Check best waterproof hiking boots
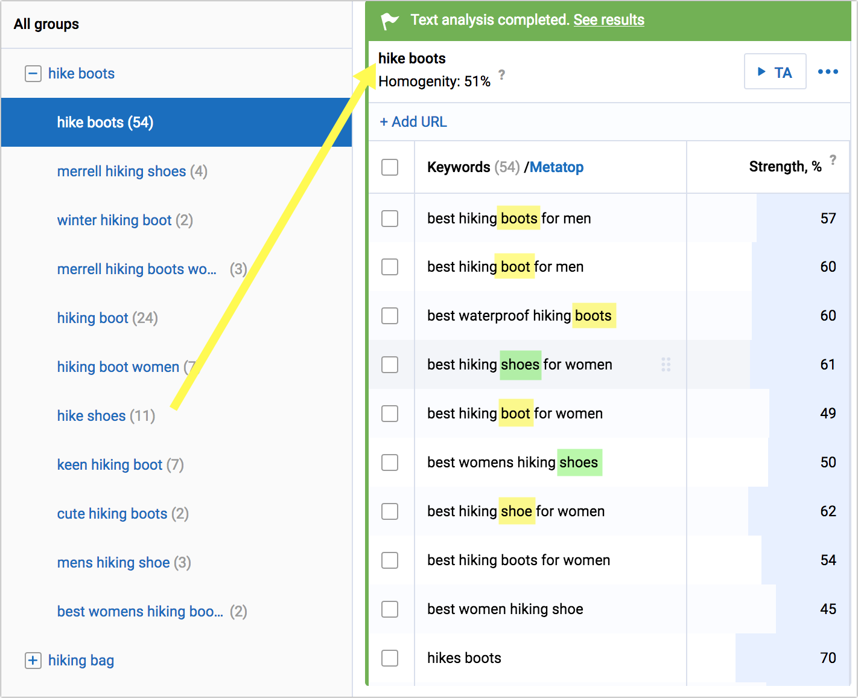The height and width of the screenshot is (698, 858). [390, 316]
